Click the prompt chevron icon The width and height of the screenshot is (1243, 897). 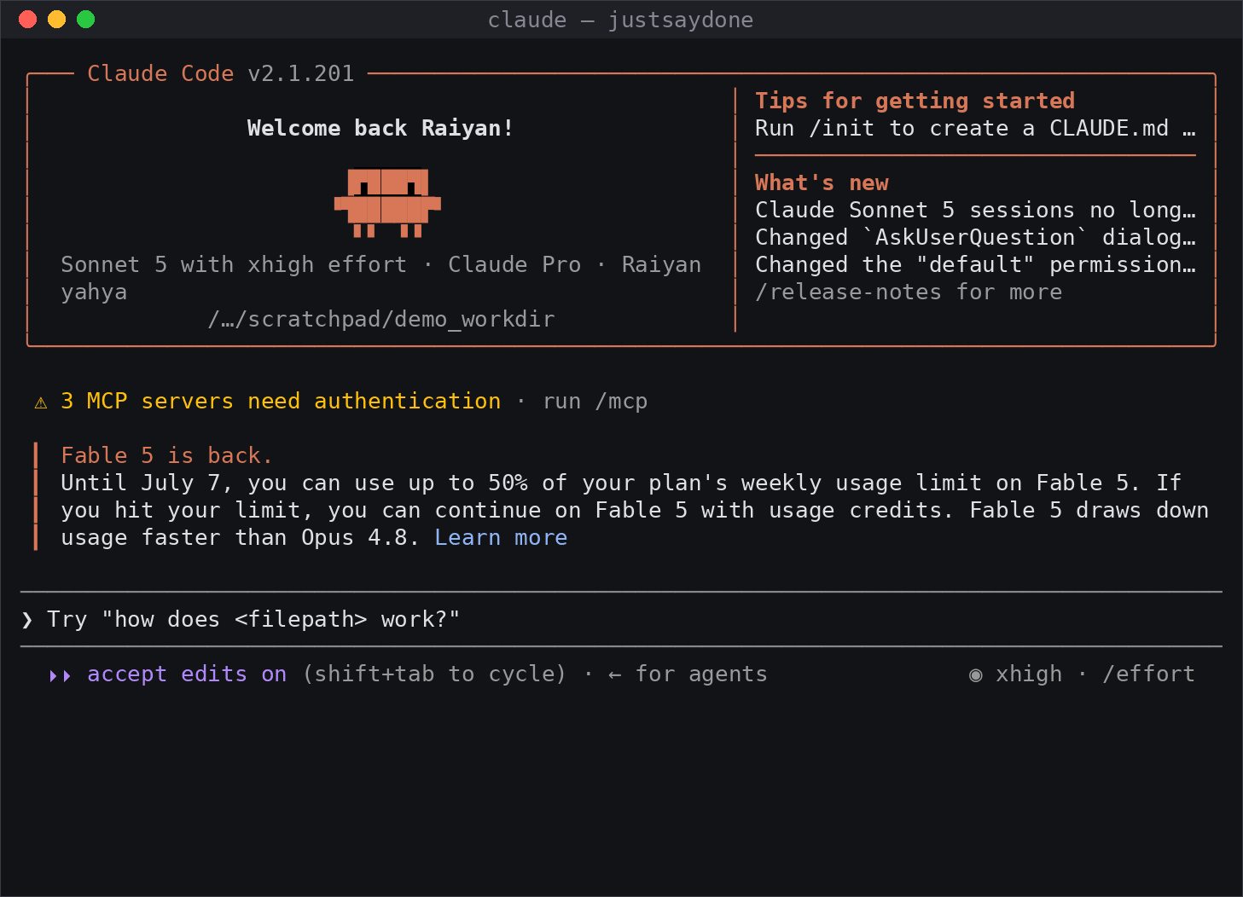(x=27, y=620)
